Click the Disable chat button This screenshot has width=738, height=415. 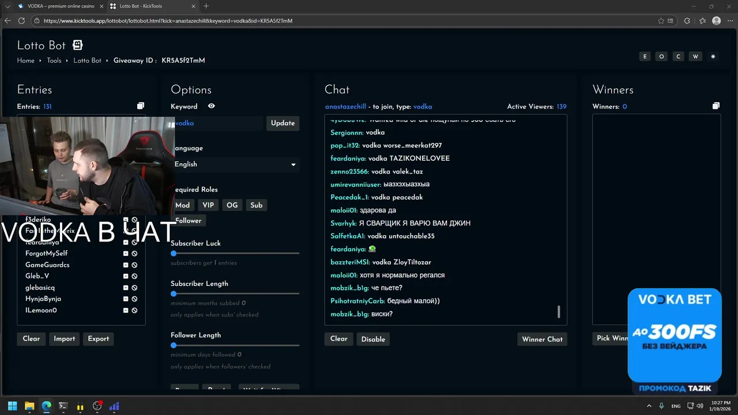[x=373, y=339]
